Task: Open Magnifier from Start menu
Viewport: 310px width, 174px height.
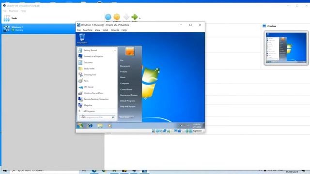Action: (97, 105)
